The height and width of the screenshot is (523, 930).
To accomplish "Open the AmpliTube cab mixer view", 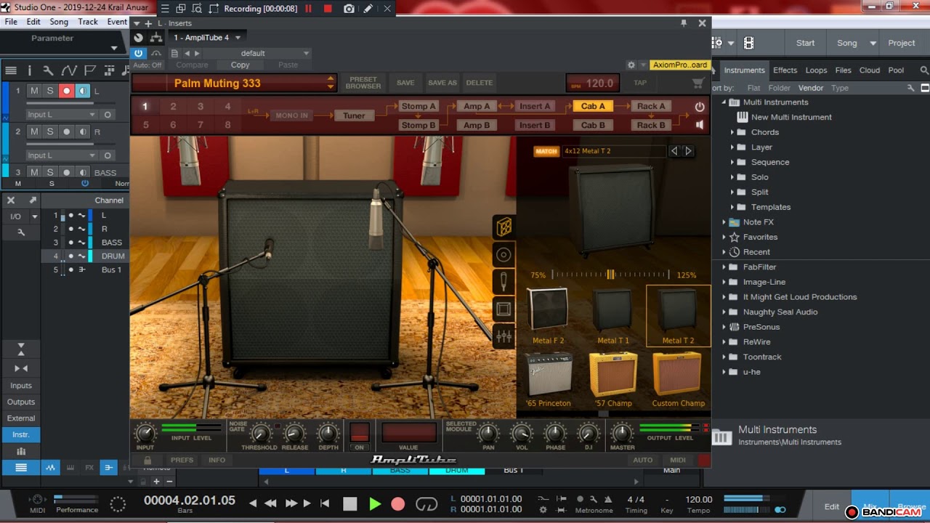I will pos(504,336).
